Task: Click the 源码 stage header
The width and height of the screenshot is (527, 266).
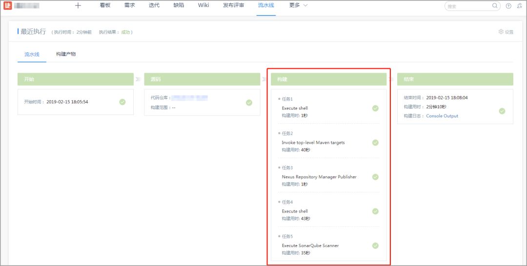Action: (202, 79)
